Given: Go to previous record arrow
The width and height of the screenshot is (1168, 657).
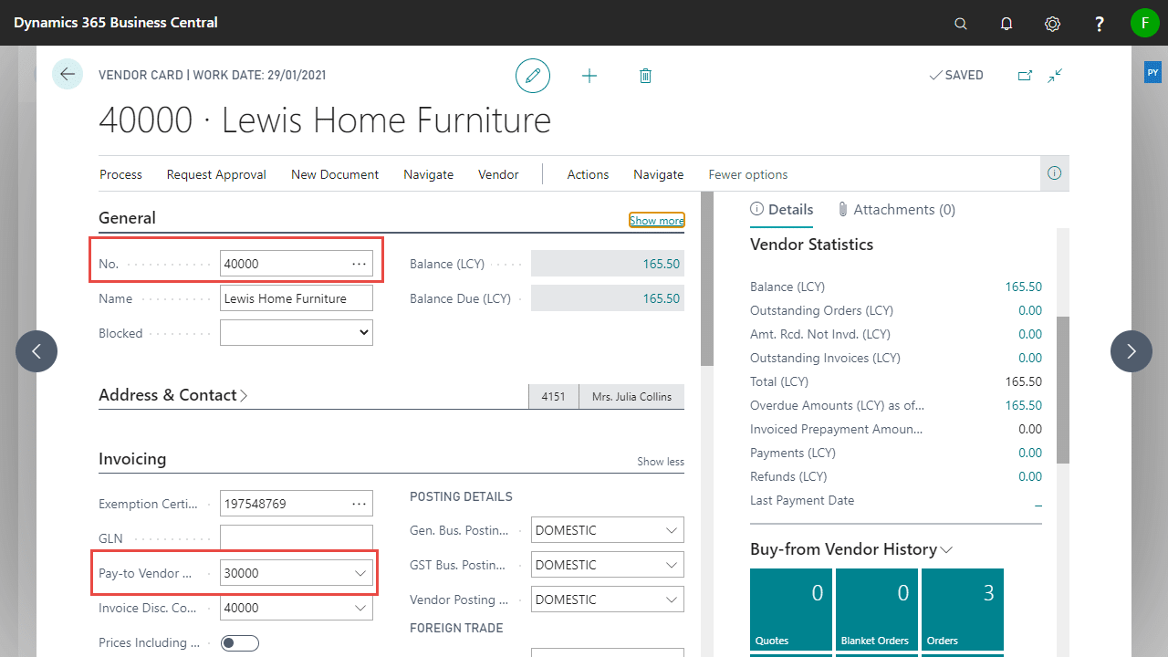Looking at the screenshot, I should pyautogui.click(x=36, y=351).
